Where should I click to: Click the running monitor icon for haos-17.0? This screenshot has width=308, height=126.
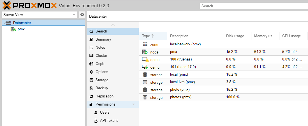click(145, 67)
